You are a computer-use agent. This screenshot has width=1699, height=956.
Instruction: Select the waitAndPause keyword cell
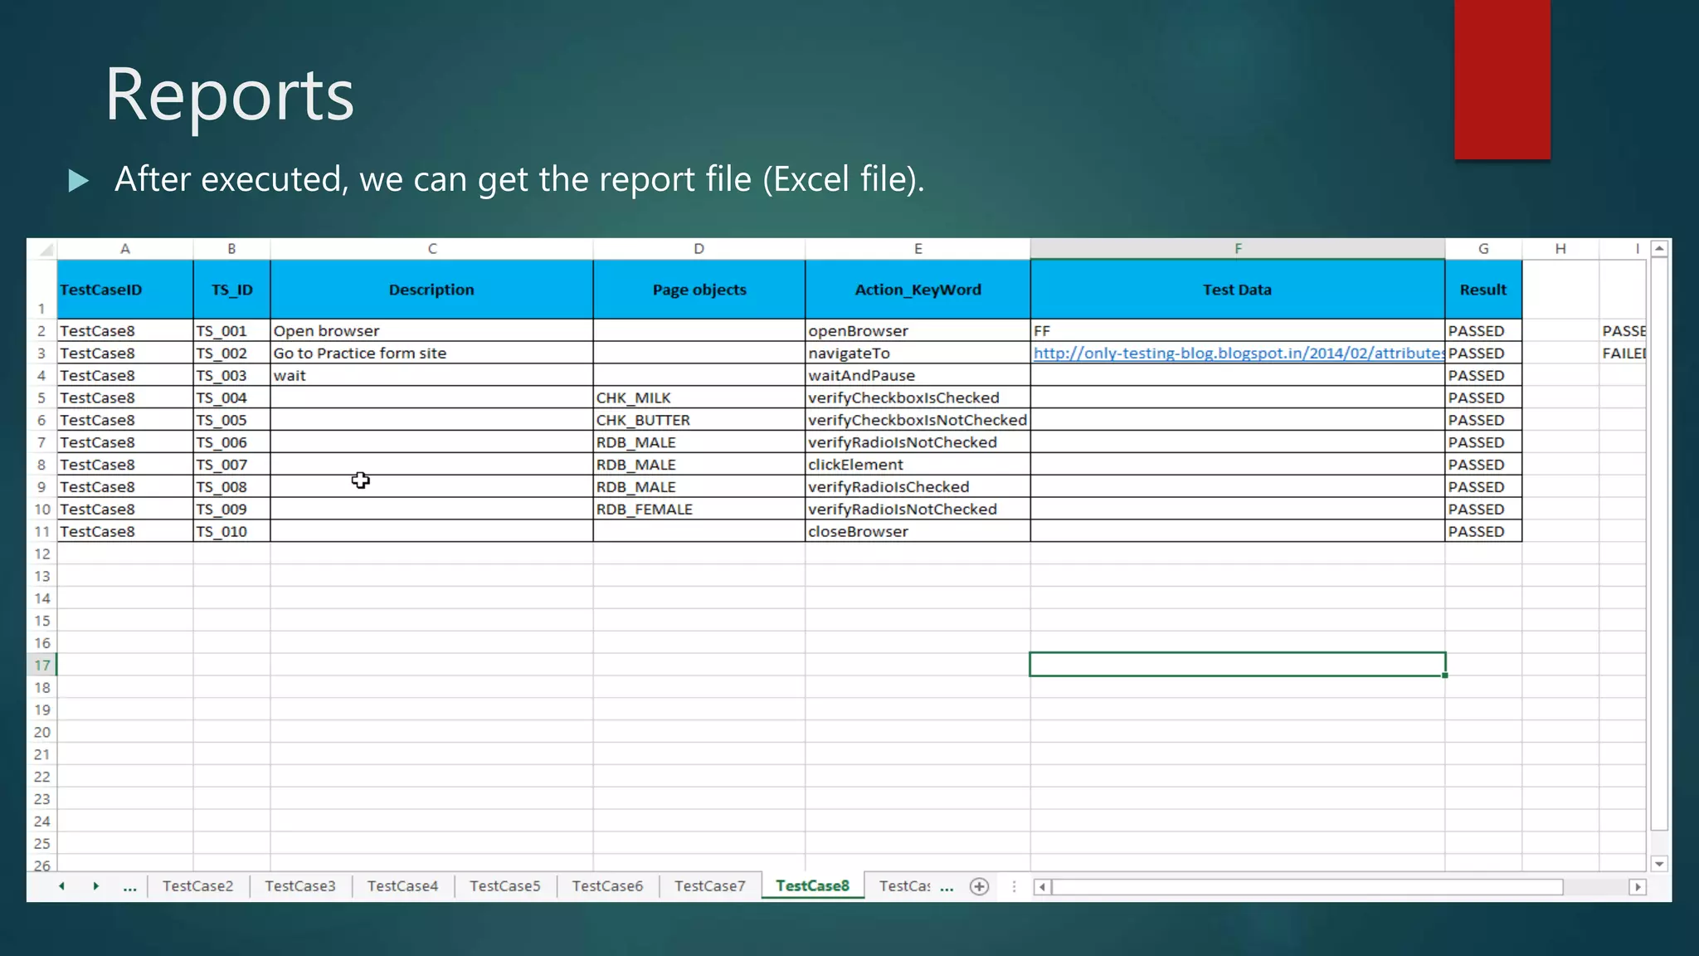918,375
